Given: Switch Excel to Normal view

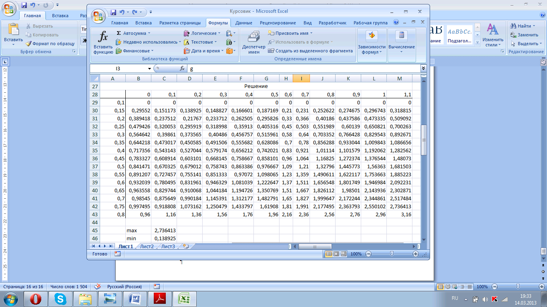Looking at the screenshot, I should (329, 254).
